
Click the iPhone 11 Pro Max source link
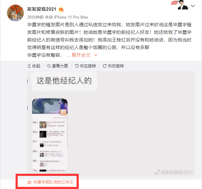71,17
